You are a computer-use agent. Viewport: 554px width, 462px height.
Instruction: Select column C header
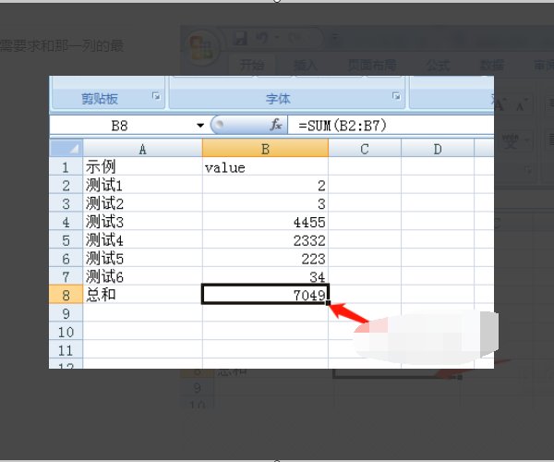pyautogui.click(x=365, y=149)
